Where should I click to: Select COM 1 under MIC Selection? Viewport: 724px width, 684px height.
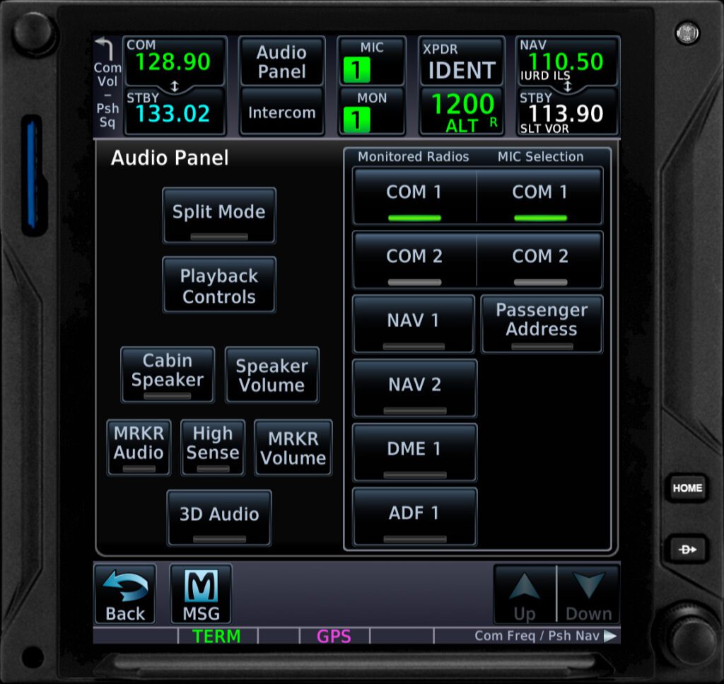pos(539,196)
